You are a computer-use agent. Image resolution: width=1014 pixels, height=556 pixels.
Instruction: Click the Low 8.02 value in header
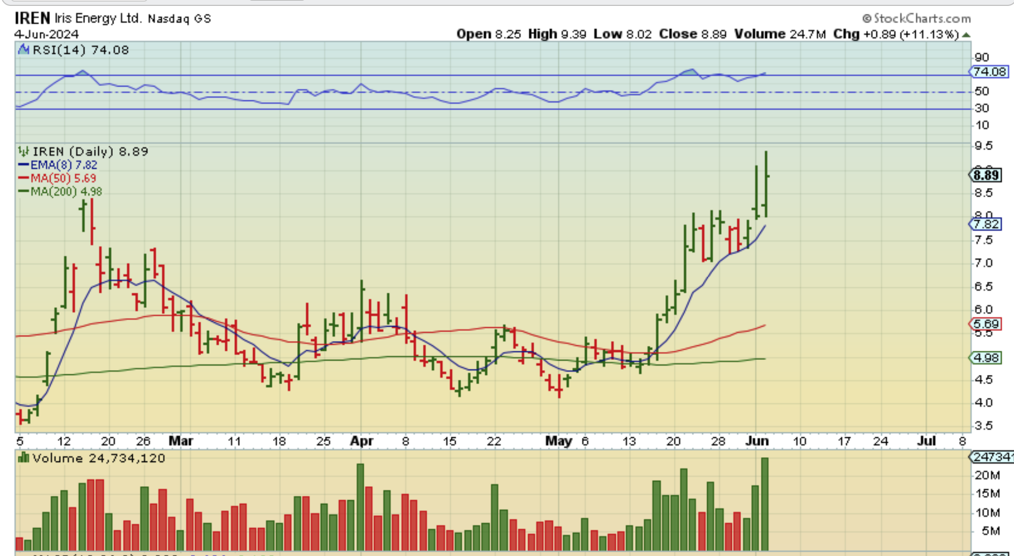click(623, 34)
